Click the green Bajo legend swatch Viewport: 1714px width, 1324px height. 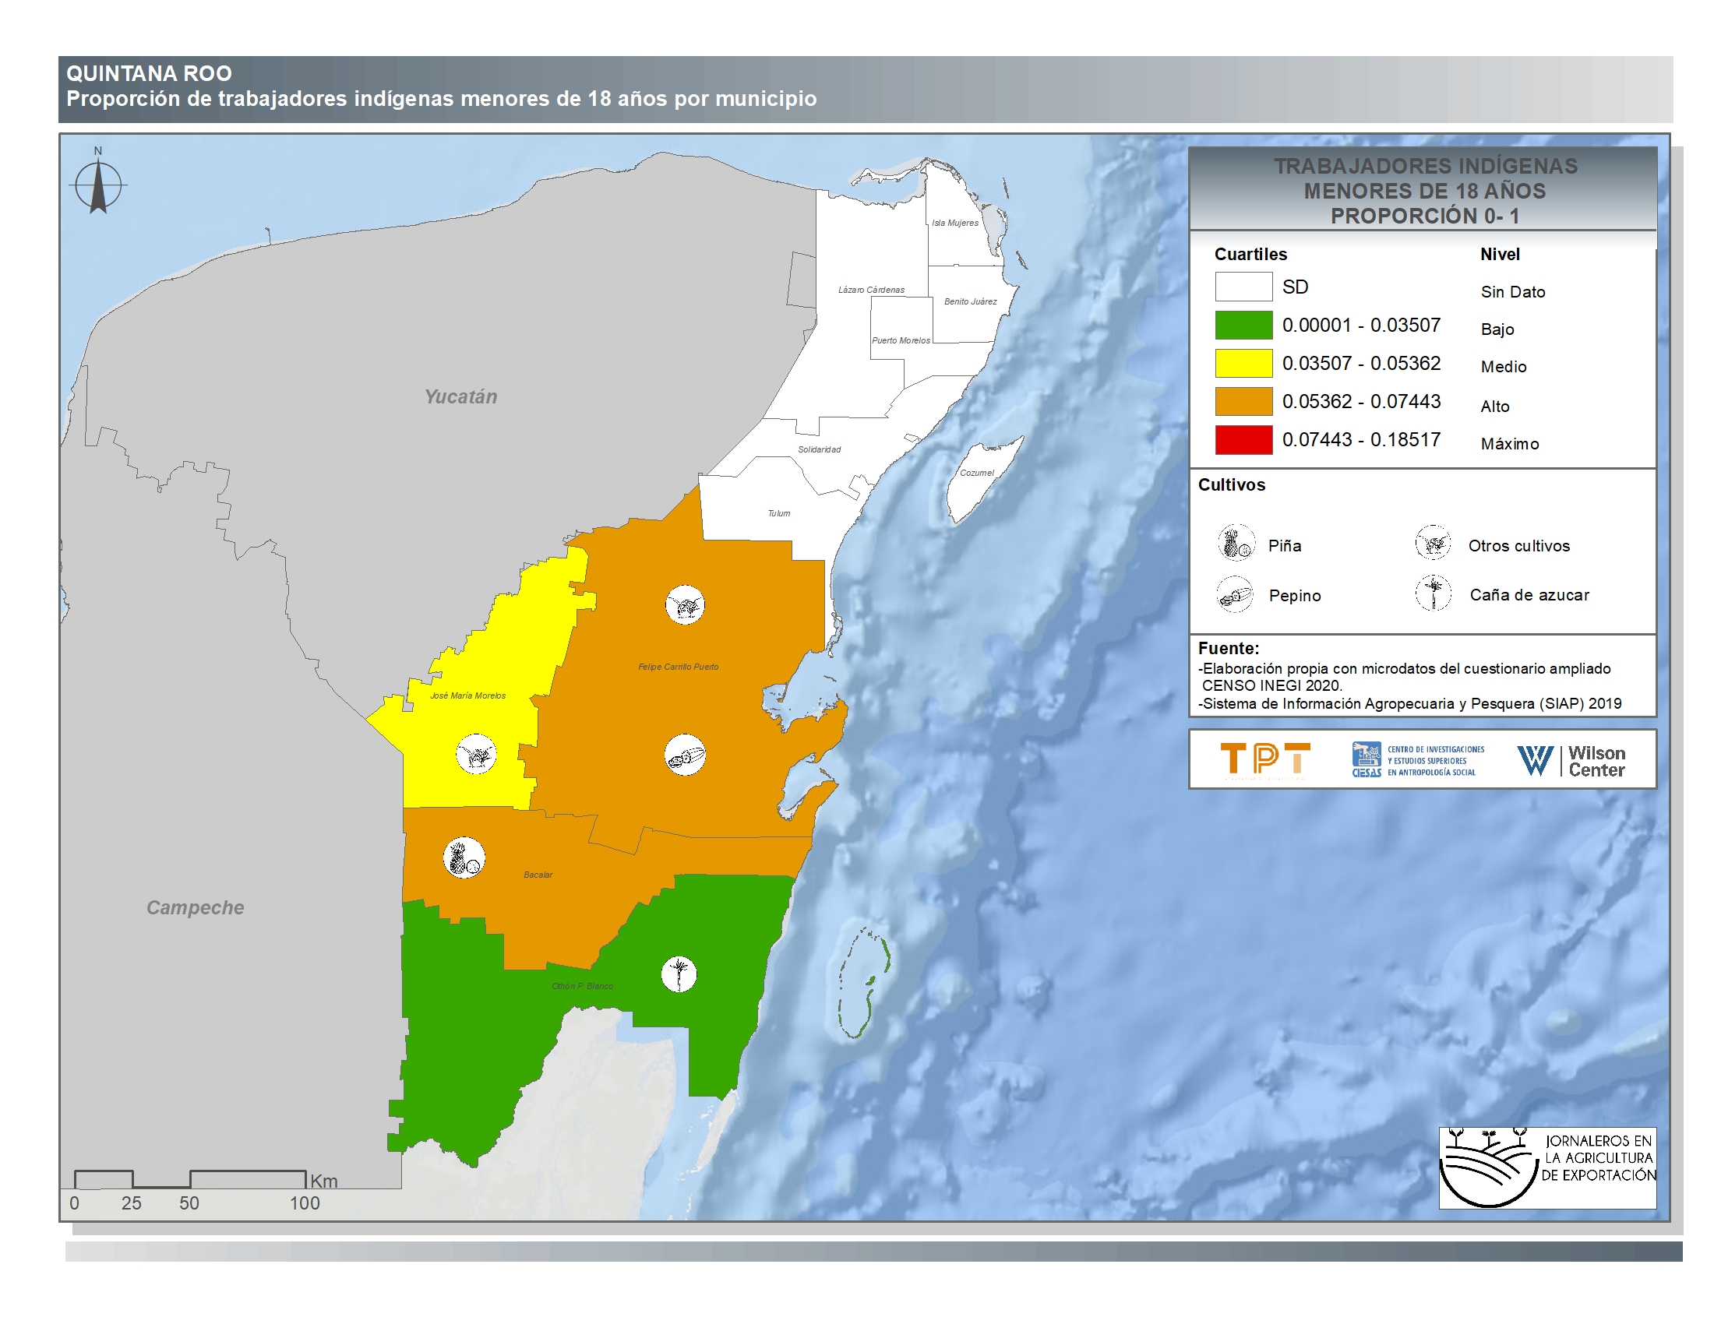point(1243,325)
